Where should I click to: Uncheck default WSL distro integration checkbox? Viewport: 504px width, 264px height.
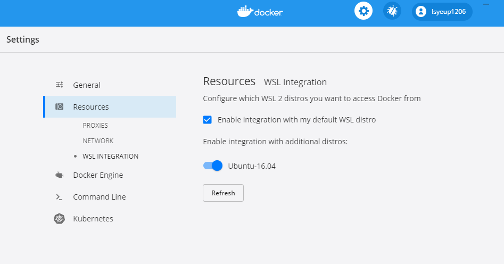pos(208,120)
